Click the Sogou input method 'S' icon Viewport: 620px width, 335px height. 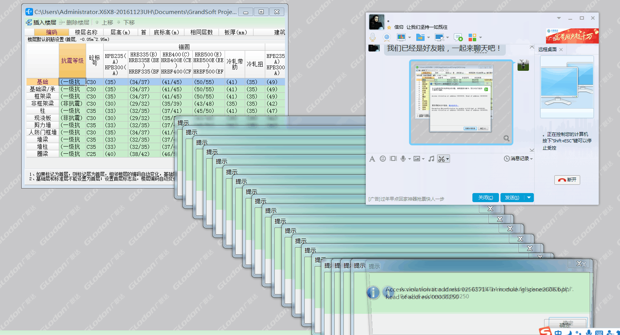point(545,331)
